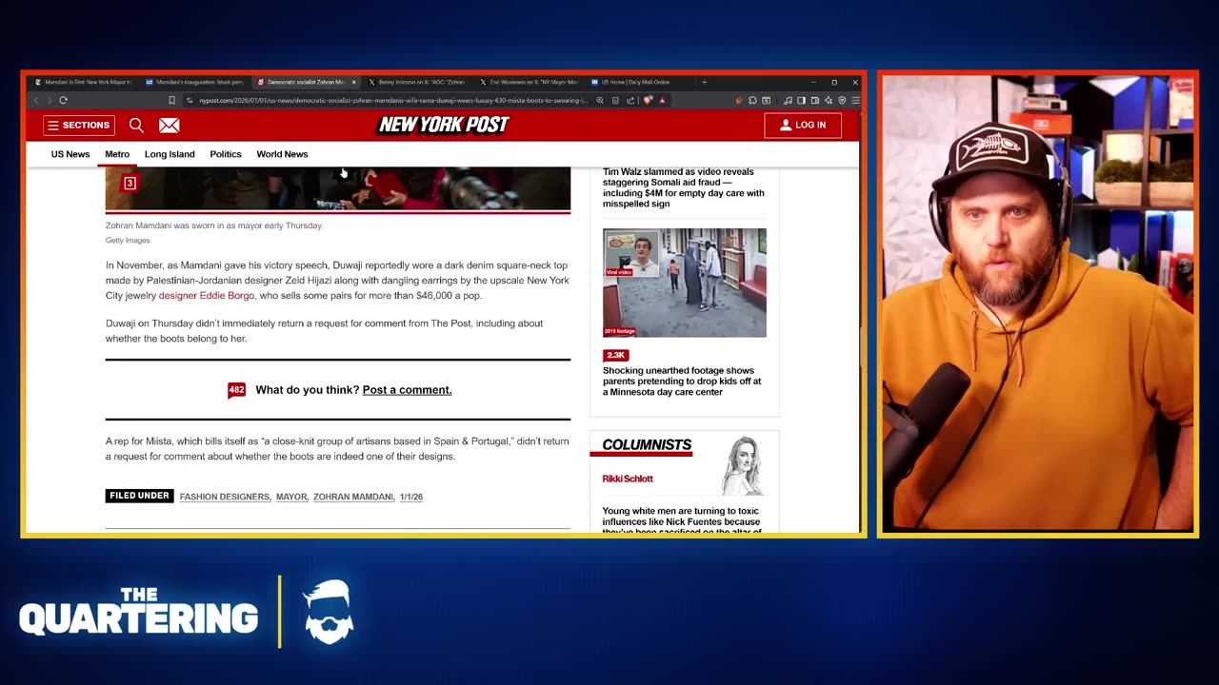The height and width of the screenshot is (685, 1219).
Task: Open the Leo AI sparkle icon
Action: (x=829, y=100)
